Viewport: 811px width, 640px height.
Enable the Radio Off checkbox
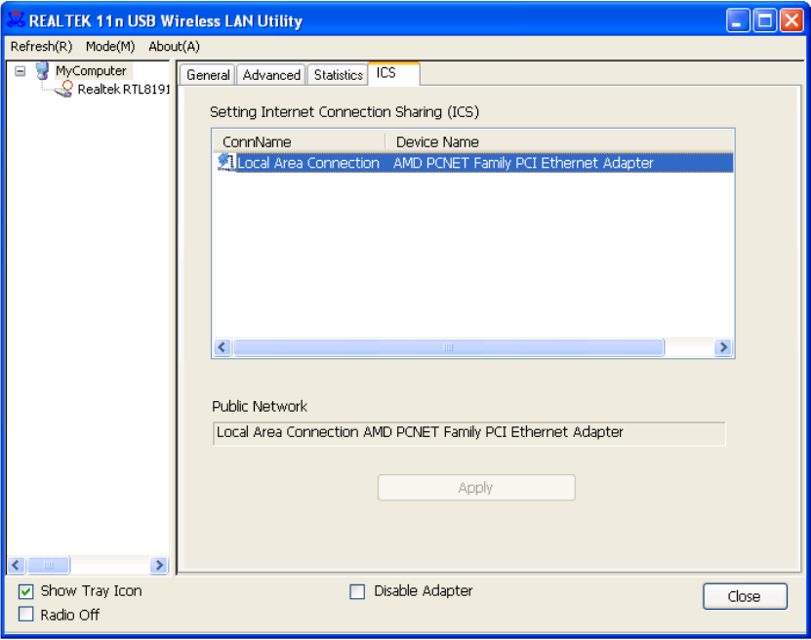click(x=25, y=615)
